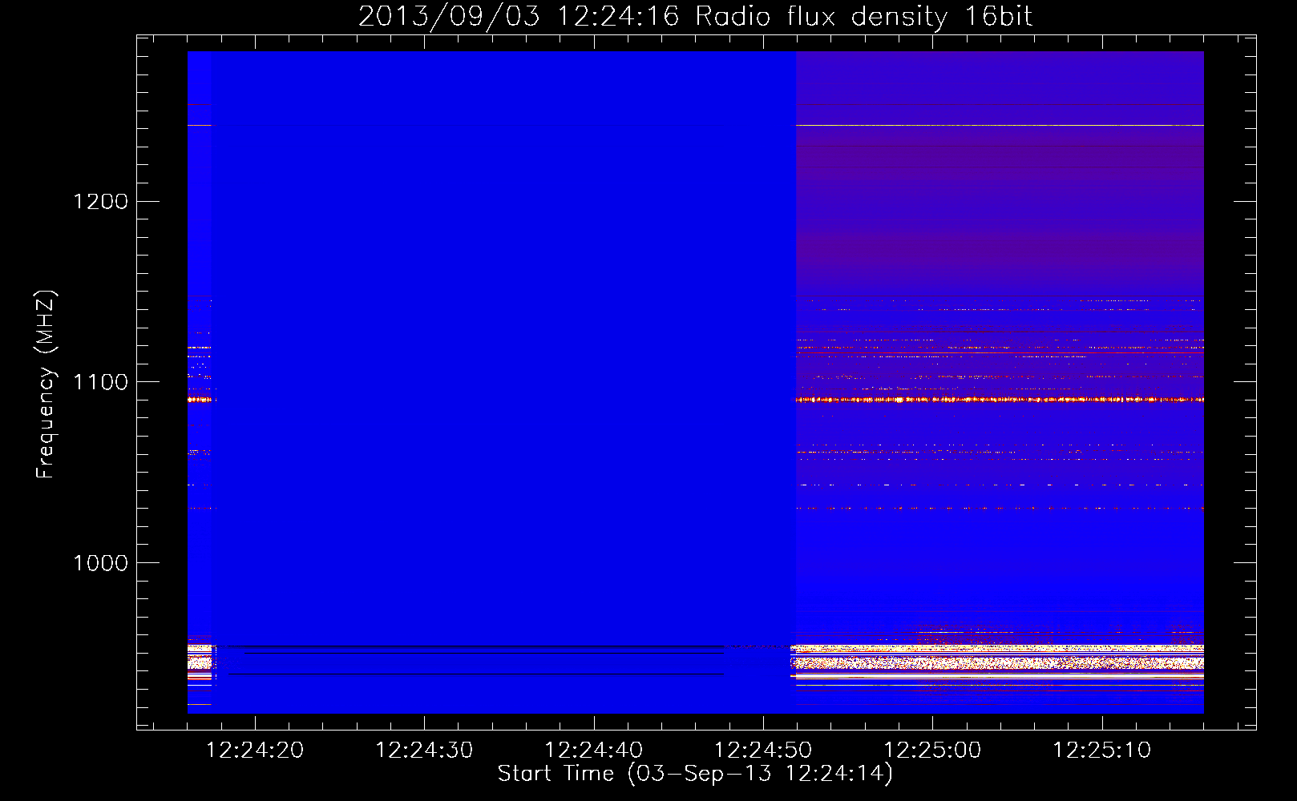Select the plot title 'Radio flux density 16bit'
This screenshot has width=1297, height=801.
coord(864,17)
